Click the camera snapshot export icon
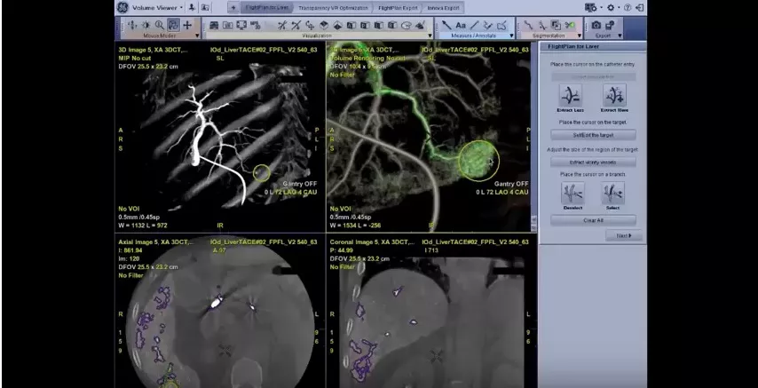Screen dimensions: 758x388 [x=596, y=25]
